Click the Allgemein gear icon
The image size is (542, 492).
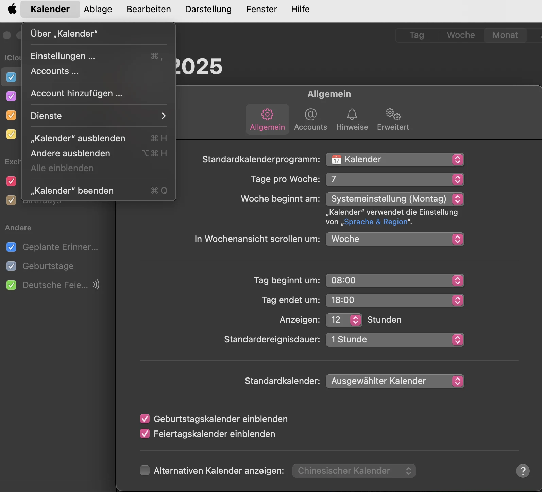[267, 115]
